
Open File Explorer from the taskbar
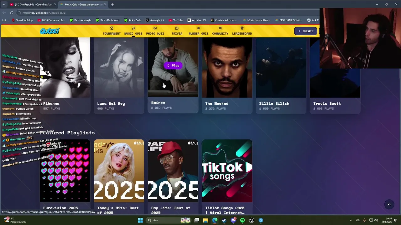tap(206, 220)
